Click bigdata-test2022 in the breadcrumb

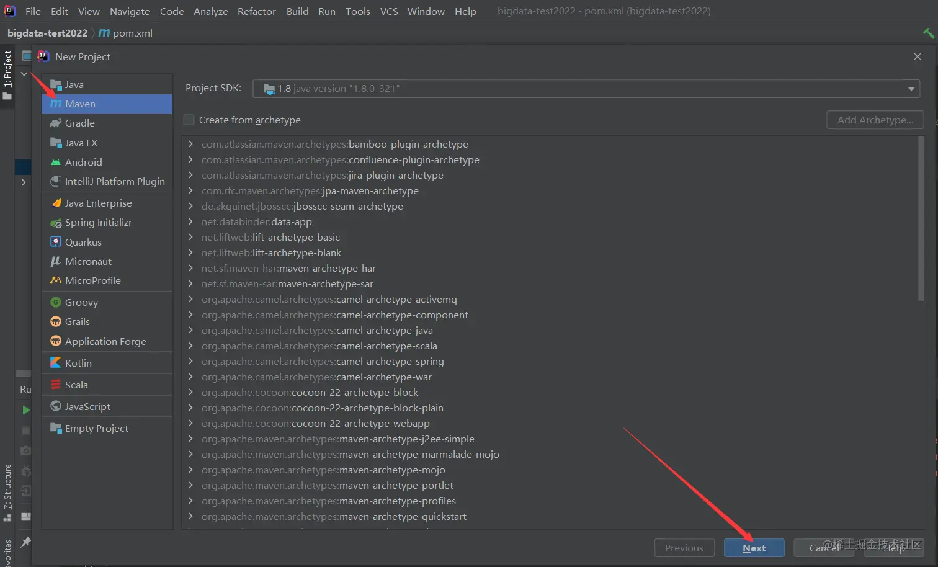coord(47,33)
